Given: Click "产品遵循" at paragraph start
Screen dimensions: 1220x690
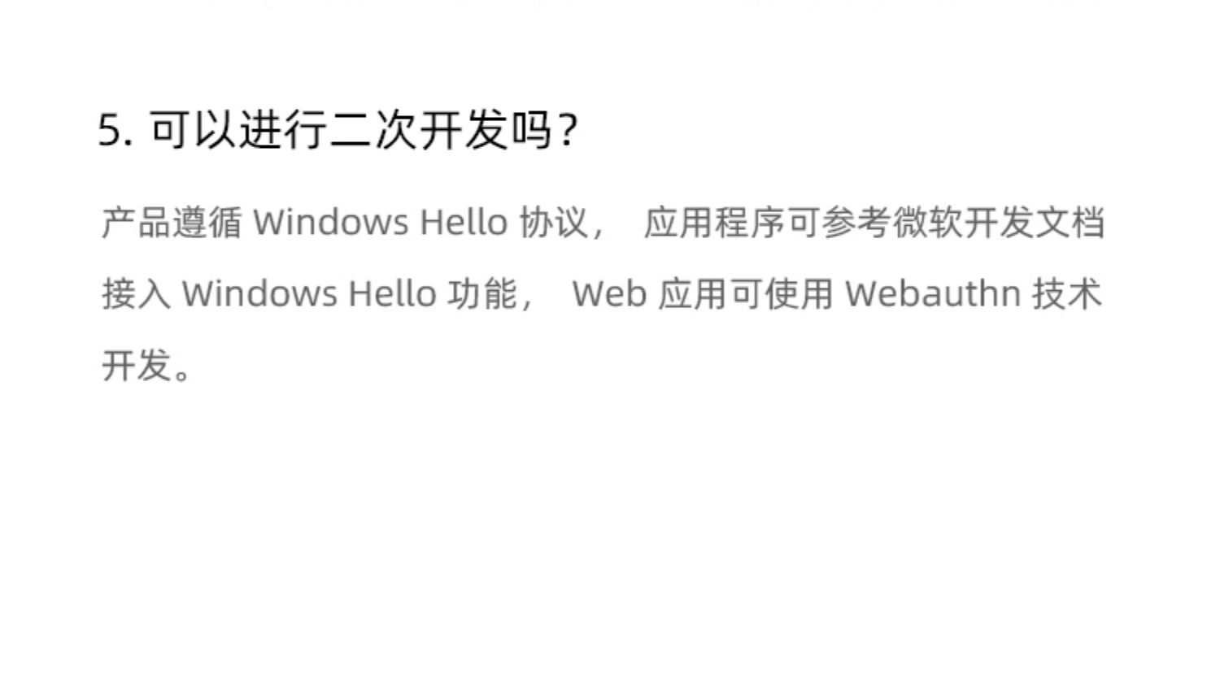Looking at the screenshot, I should click(172, 223).
